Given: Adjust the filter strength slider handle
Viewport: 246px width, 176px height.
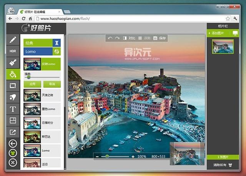Looking at the screenshot, I should click(x=28, y=77).
